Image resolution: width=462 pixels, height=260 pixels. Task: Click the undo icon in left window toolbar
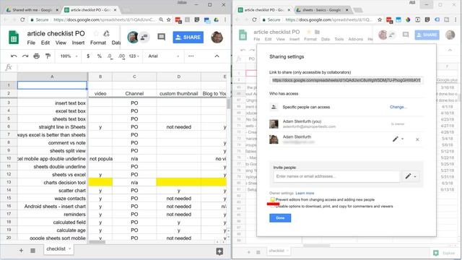click(x=14, y=56)
